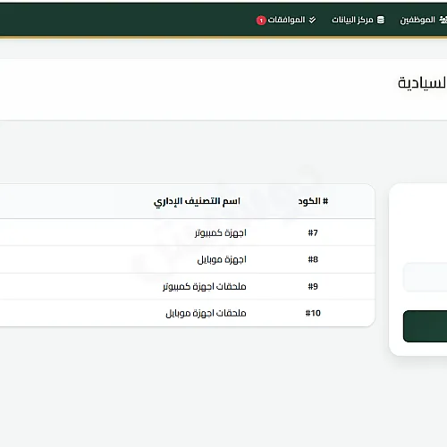This screenshot has height=447, width=447.
Task: Click the light input field in the side card
Action: click(426, 277)
